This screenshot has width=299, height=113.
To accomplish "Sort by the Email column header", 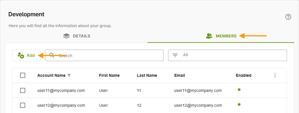I will pos(180,75).
